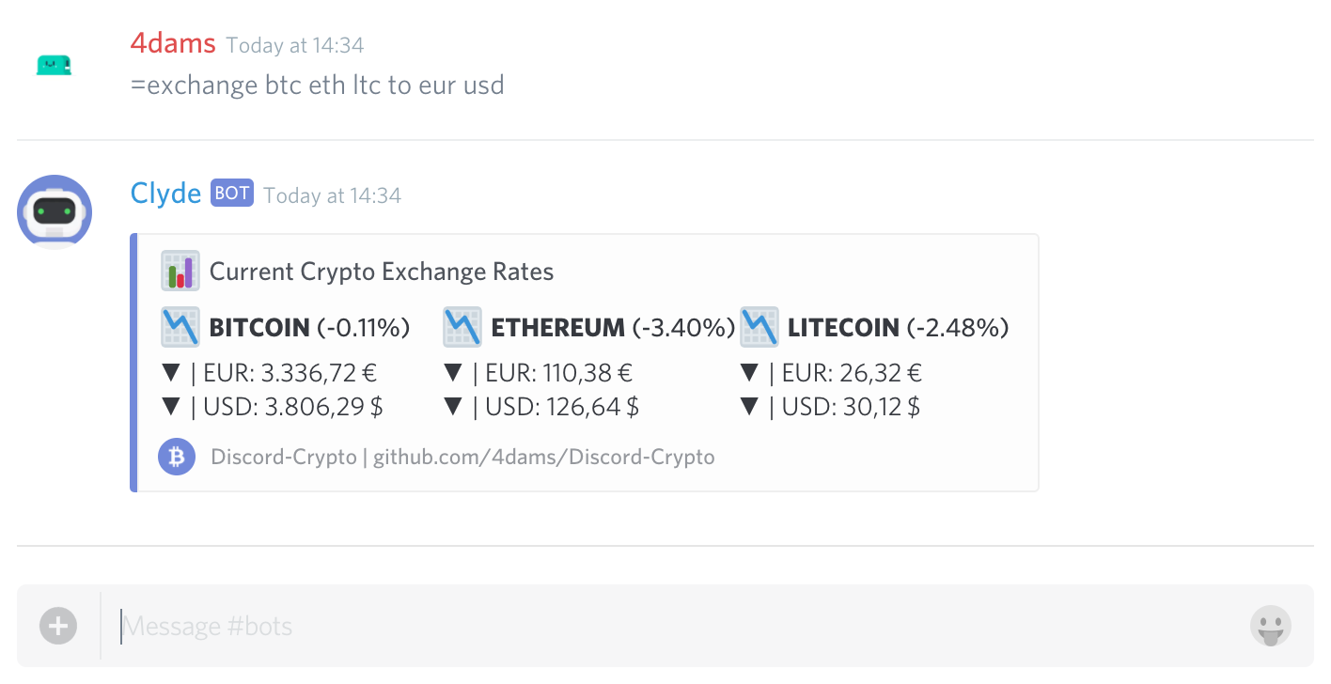
Task: Click the Bitcoin logo footer icon
Action: pyautogui.click(x=177, y=458)
